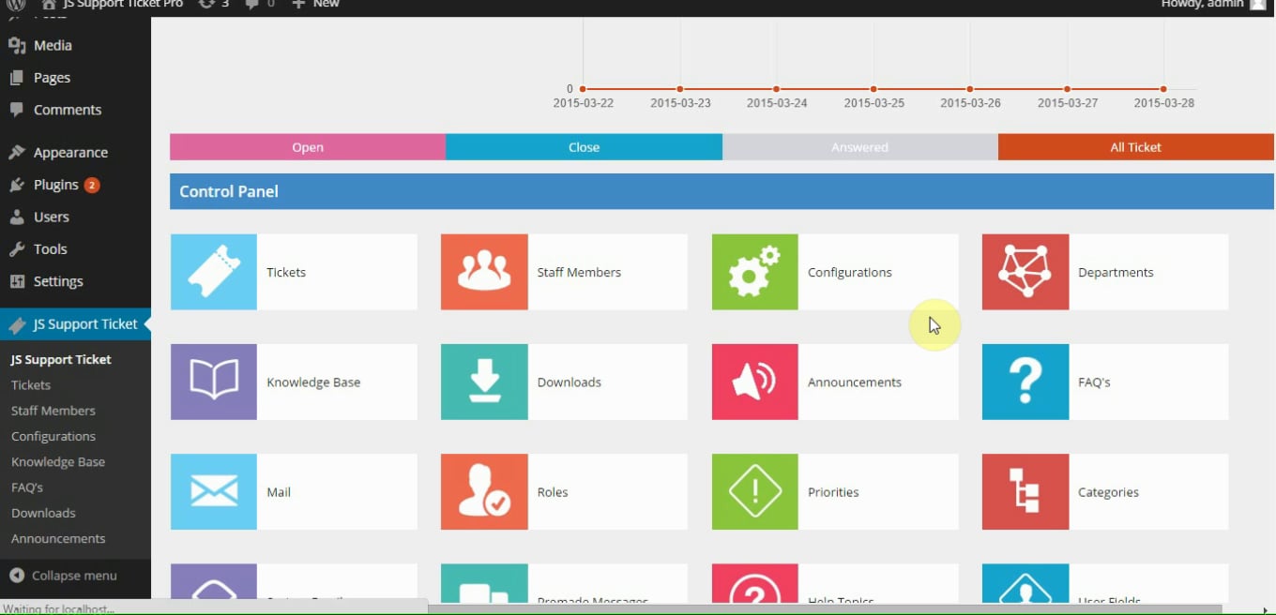Click the highlighted JS Support Ticket sidebar menu
This screenshot has width=1276, height=615.
pos(75,324)
